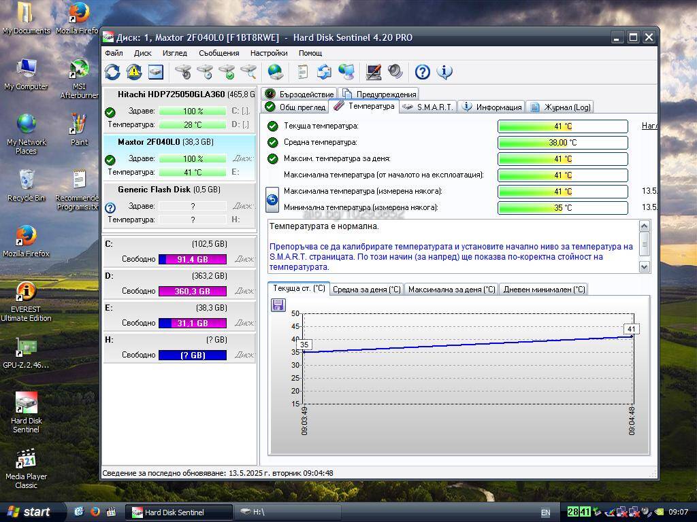Click Hard Disk Sentinel taskbar button
Screen dimensions: 697x522
click(179, 512)
